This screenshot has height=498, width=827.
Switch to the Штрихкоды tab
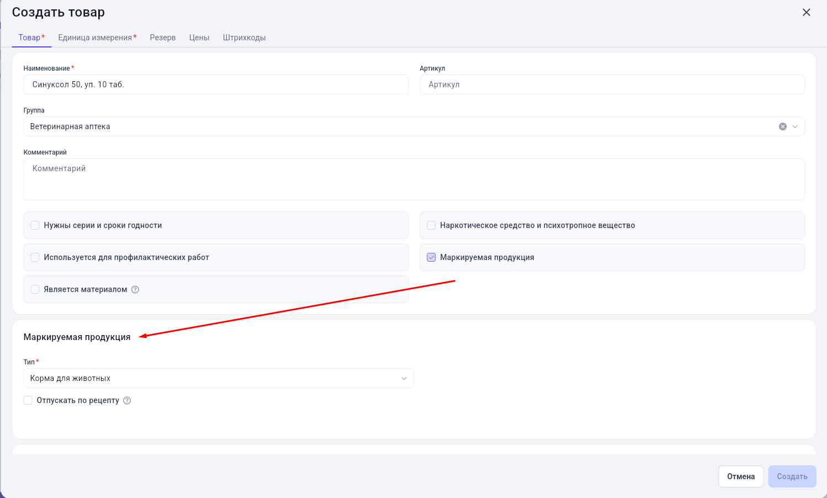pyautogui.click(x=244, y=38)
